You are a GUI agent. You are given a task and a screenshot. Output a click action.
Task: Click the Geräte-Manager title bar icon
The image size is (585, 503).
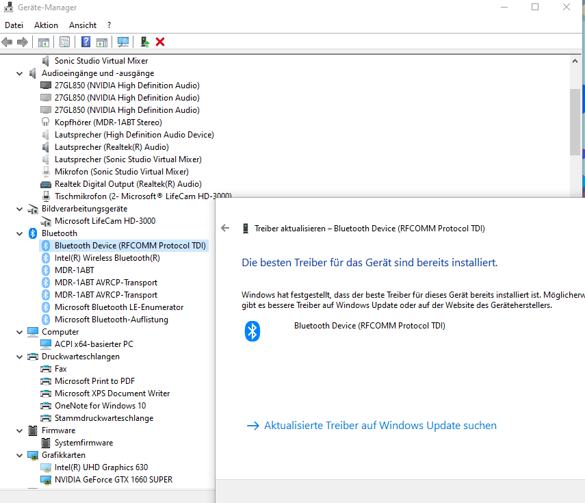click(x=8, y=7)
